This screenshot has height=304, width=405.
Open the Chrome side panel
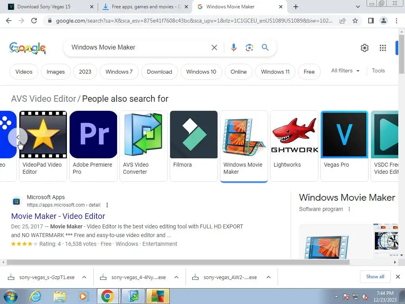[x=371, y=21]
